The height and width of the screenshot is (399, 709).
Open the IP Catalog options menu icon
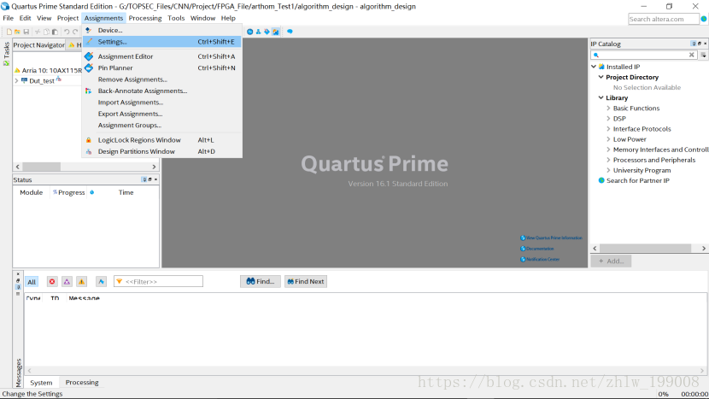tap(704, 55)
